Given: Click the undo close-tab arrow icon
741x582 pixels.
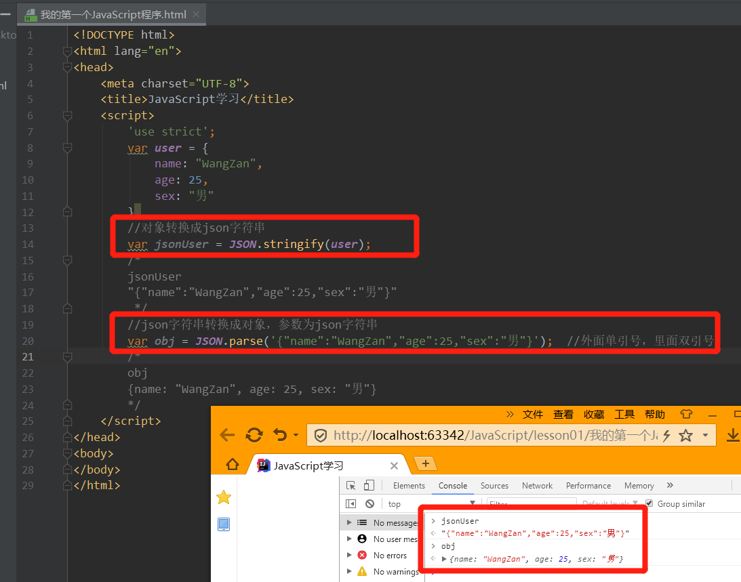Looking at the screenshot, I should 280,435.
